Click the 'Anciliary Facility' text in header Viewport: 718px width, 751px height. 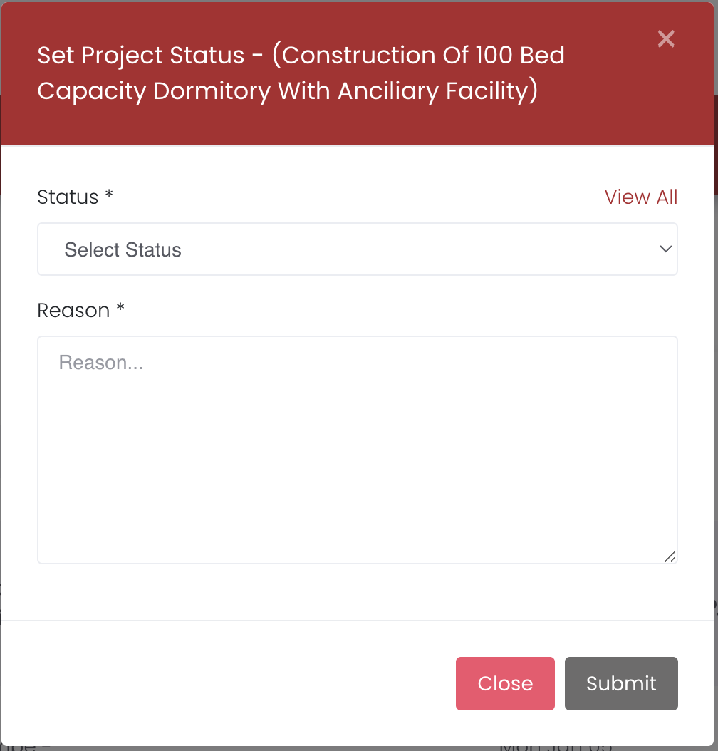[435, 92]
